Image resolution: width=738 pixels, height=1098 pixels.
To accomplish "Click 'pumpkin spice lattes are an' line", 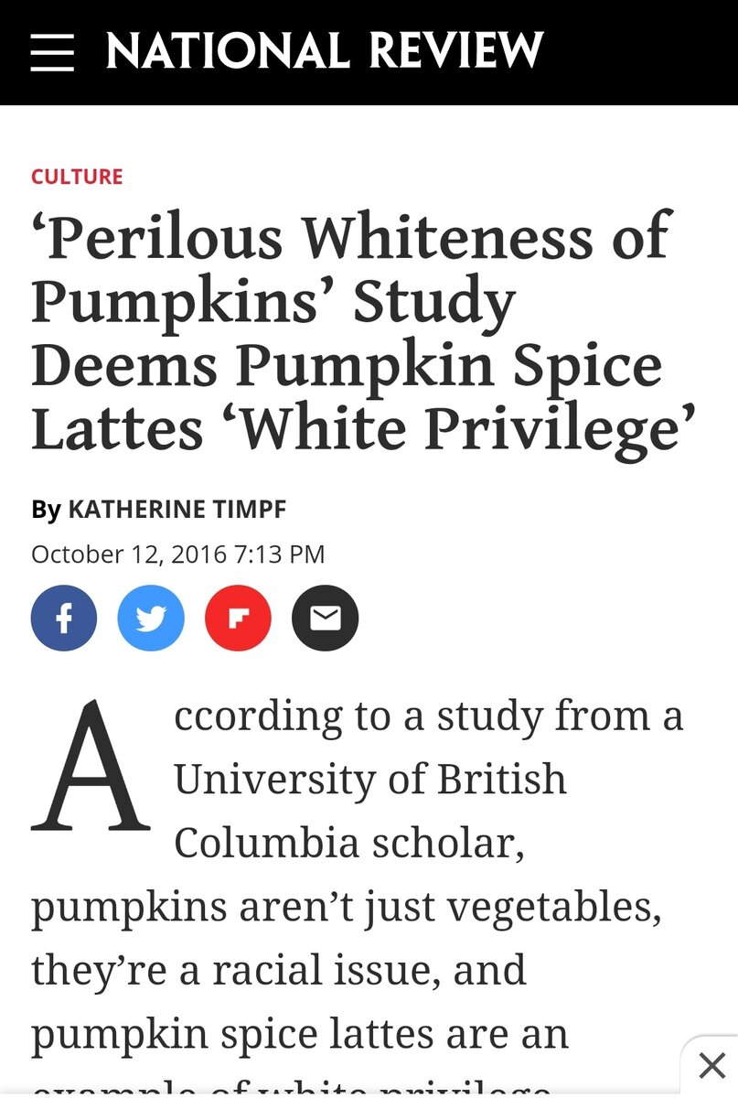I will (300, 1034).
